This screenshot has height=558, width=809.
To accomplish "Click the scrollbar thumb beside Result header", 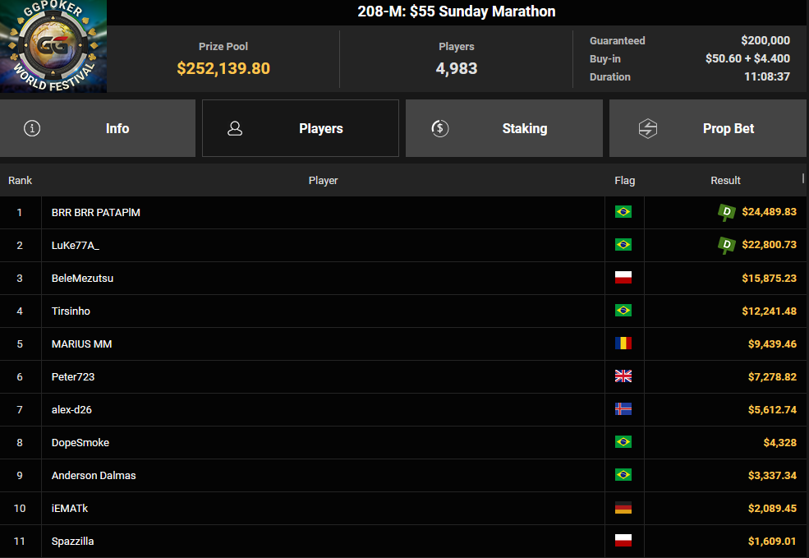I will click(803, 178).
